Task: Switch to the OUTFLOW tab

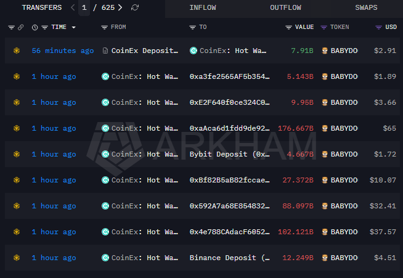Action: [x=285, y=8]
